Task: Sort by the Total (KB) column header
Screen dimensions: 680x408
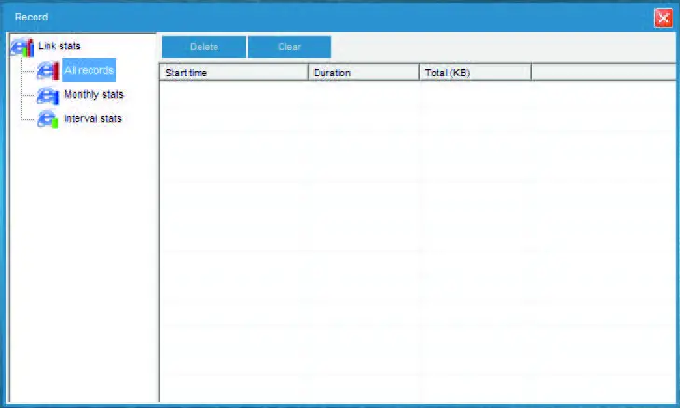Action: 475,73
